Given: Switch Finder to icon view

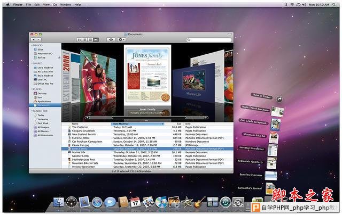Looking at the screenshot, I should 80,40.
